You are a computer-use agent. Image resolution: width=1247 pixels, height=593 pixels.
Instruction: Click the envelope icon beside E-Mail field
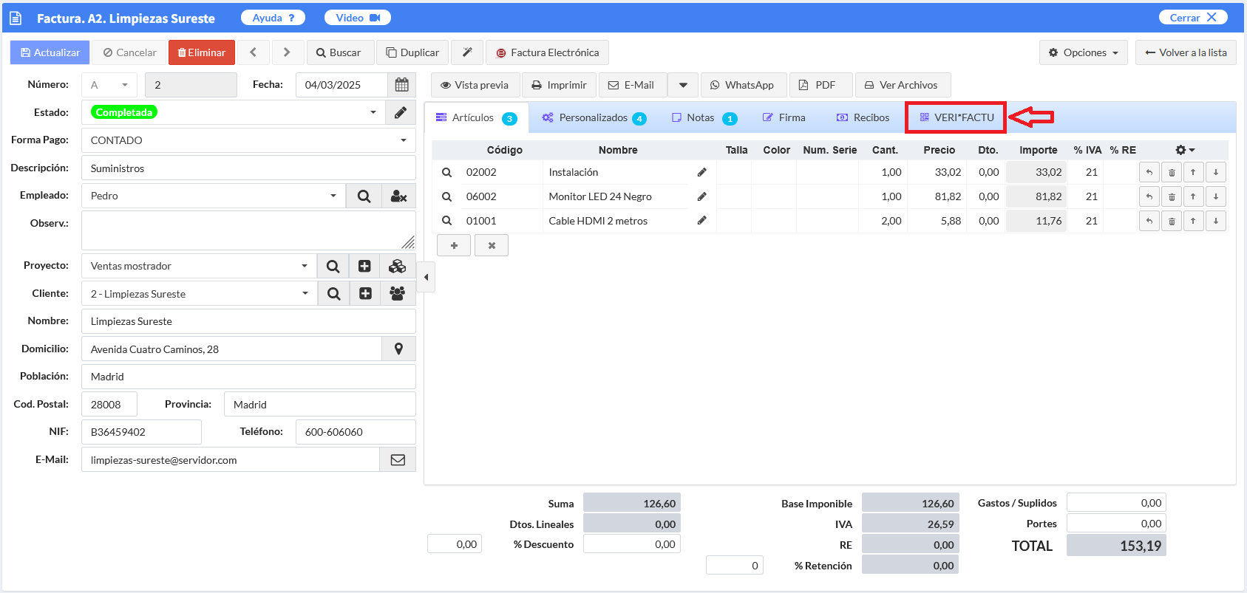(x=398, y=460)
